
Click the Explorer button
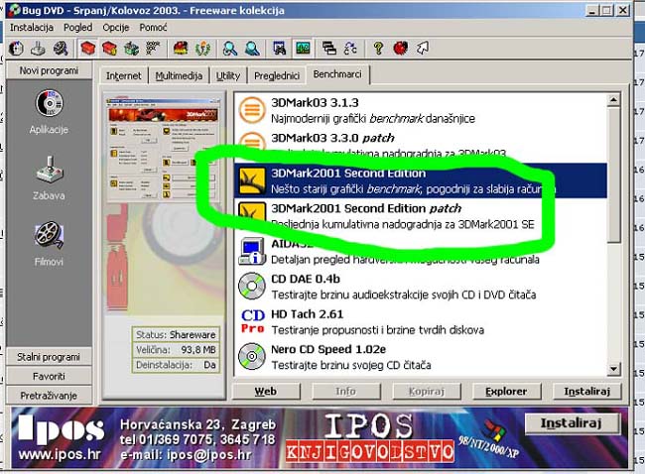[x=506, y=392]
